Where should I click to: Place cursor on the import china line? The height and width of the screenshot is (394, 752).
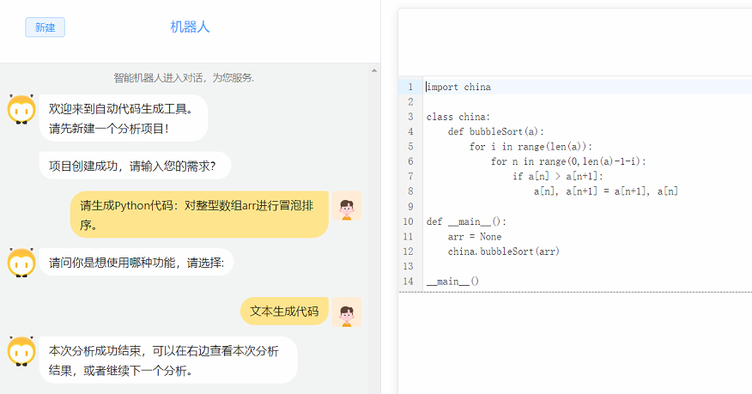click(x=458, y=87)
